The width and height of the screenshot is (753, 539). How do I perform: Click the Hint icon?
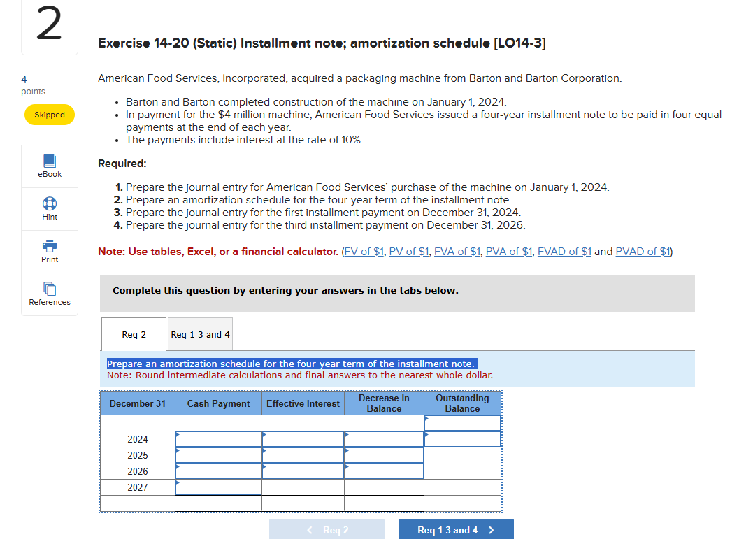[x=49, y=208]
